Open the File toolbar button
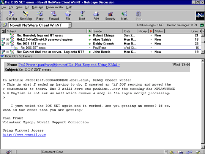Screen dimensions: 205x154 tap(68, 16)
